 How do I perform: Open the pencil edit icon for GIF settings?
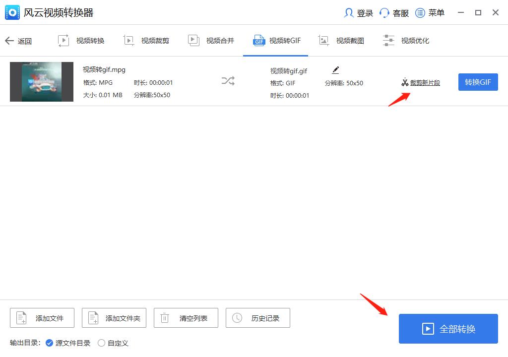tap(335, 71)
